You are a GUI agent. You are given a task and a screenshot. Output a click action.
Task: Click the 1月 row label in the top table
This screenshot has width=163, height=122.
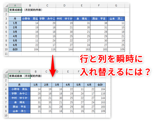[15, 23]
